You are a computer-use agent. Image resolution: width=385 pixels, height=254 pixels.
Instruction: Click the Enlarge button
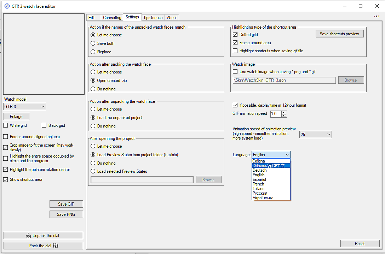pos(16,117)
